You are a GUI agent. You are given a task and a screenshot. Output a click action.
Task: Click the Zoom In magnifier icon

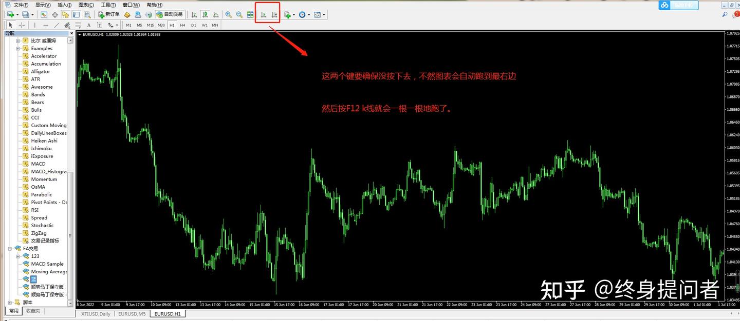[228, 14]
